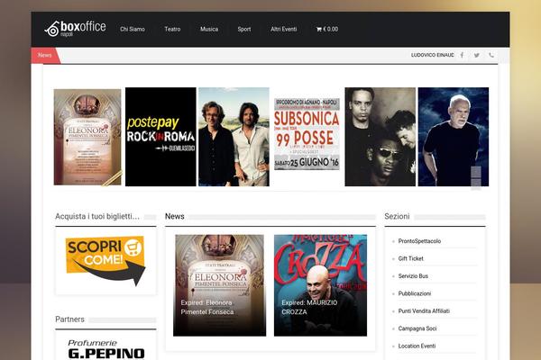Click the phone icon in news bar

tap(491, 55)
